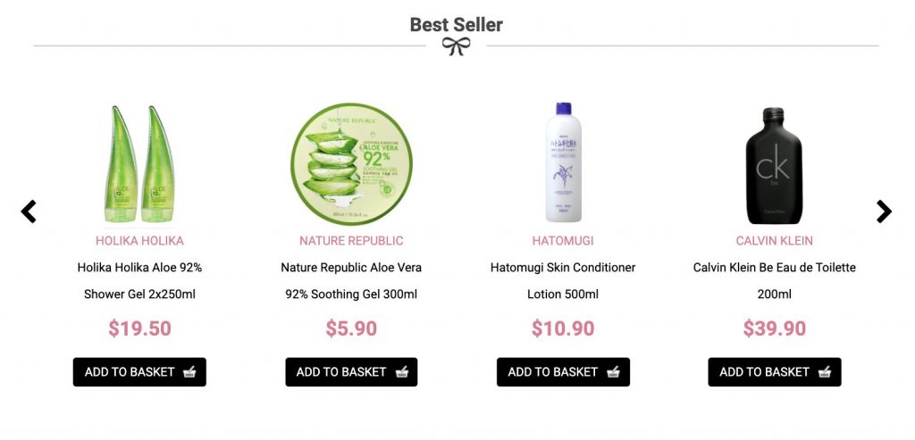Click basket icon on Hatomugi button
Screen dimensions: 915x440
click(x=613, y=372)
